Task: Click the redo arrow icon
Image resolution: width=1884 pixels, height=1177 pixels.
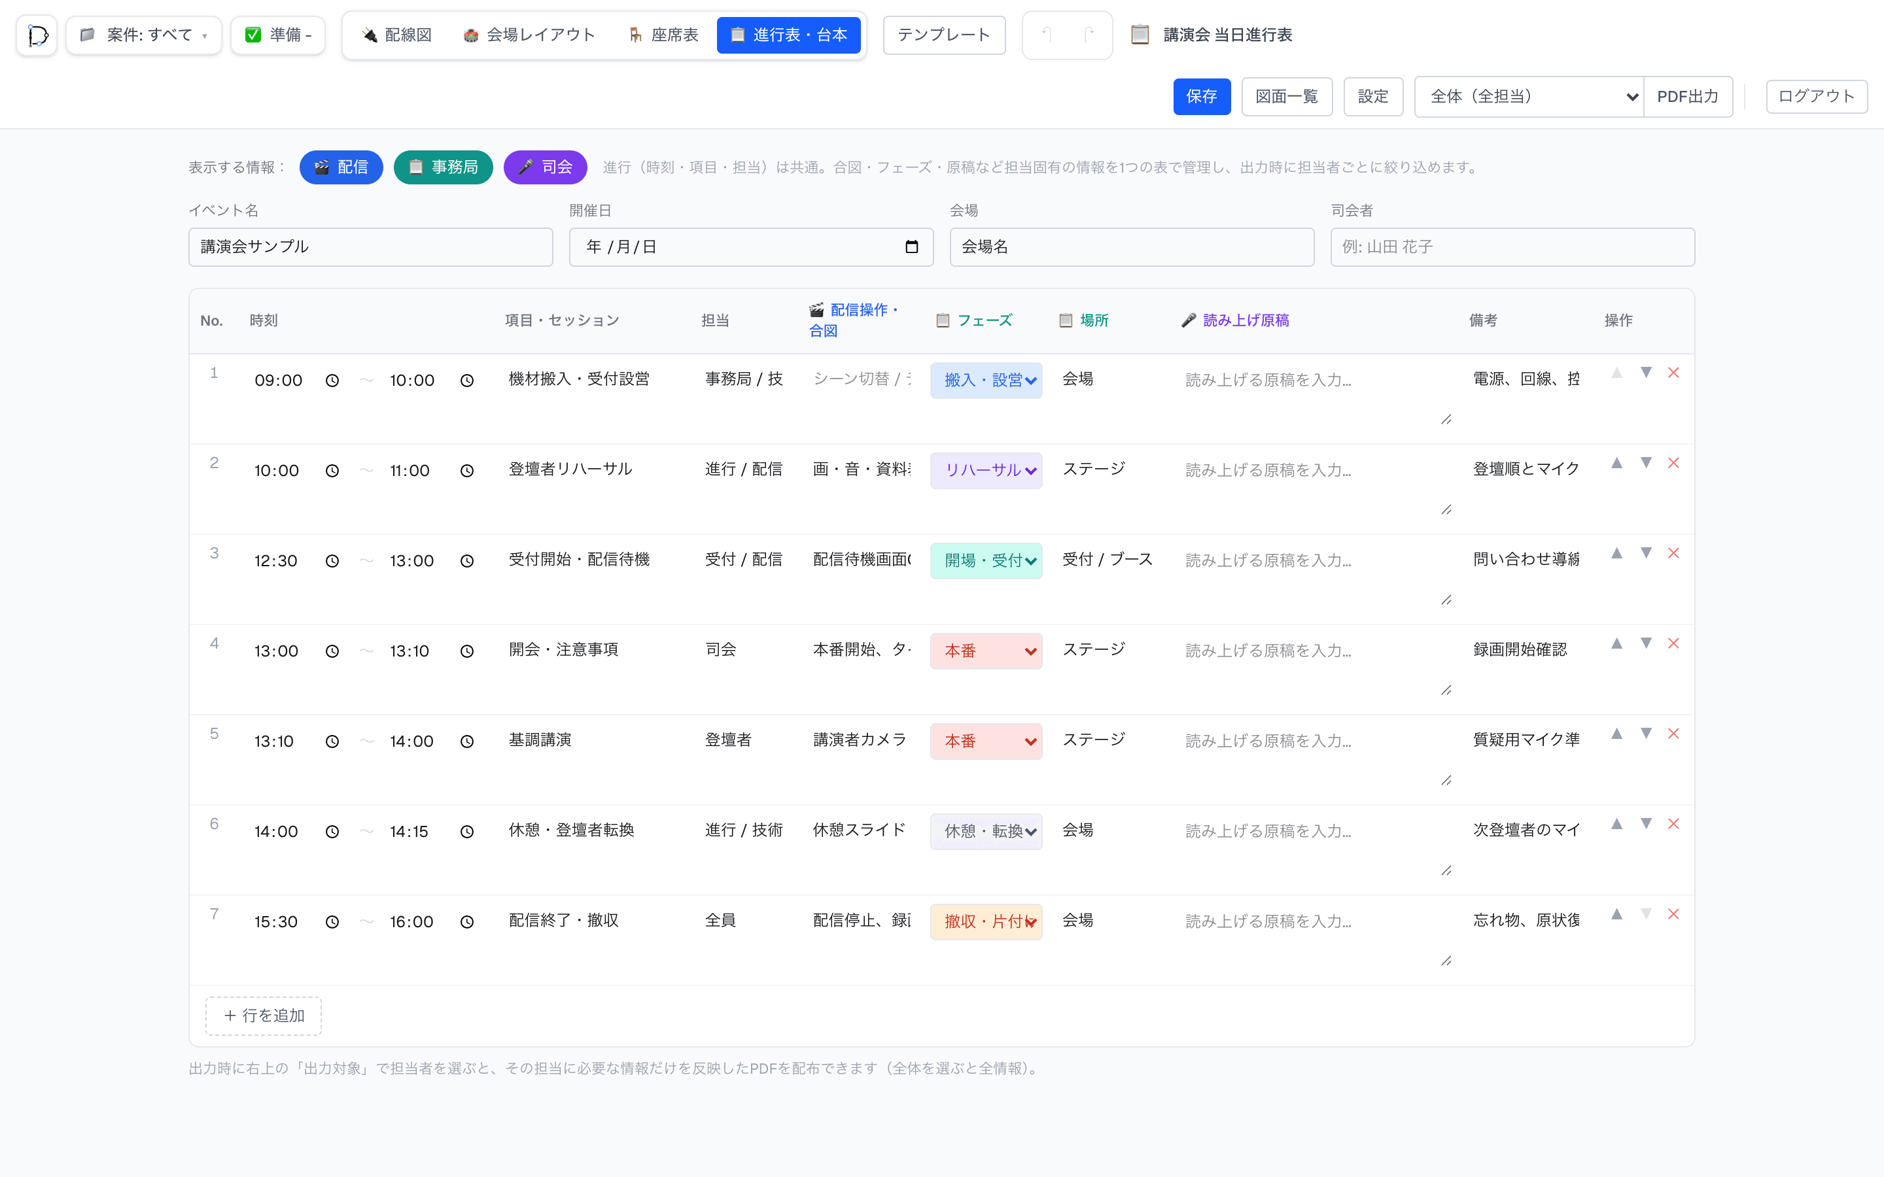Action: tap(1089, 35)
